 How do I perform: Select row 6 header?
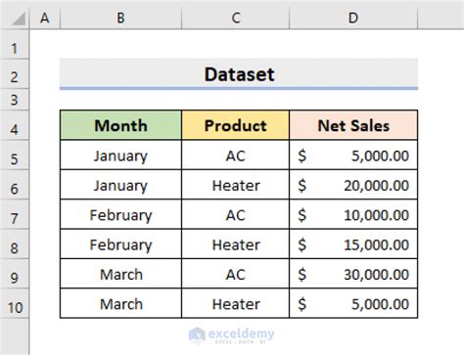[x=15, y=185]
